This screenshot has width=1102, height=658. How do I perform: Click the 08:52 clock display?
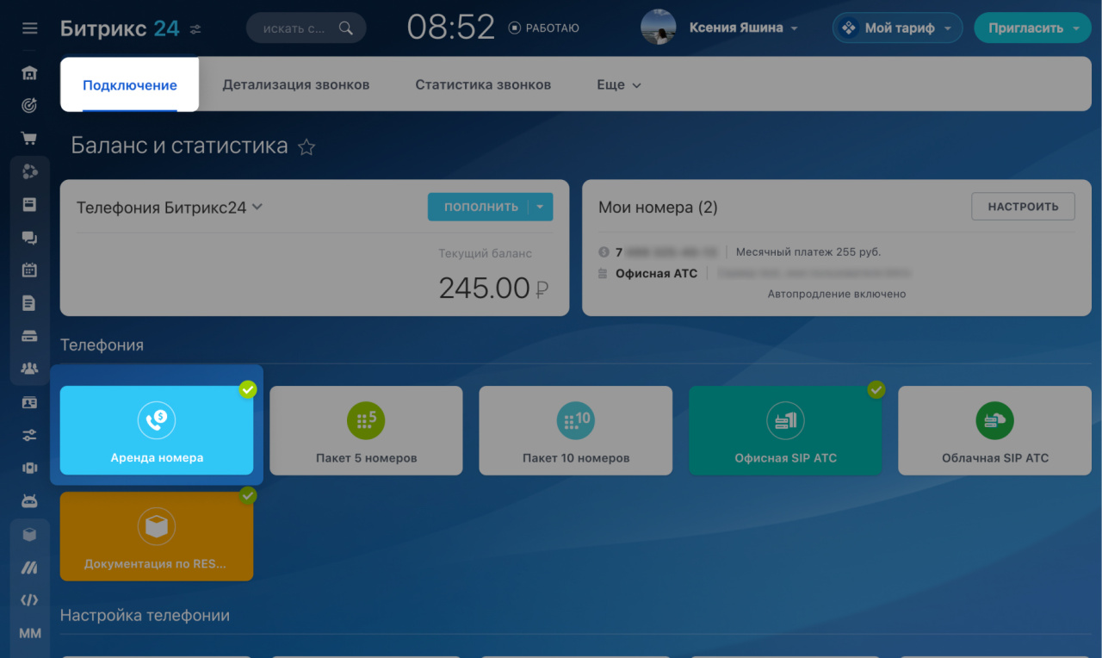point(450,28)
